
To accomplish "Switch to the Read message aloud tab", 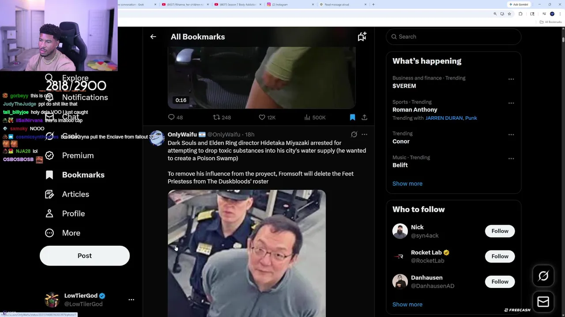I will tap(342, 4).
